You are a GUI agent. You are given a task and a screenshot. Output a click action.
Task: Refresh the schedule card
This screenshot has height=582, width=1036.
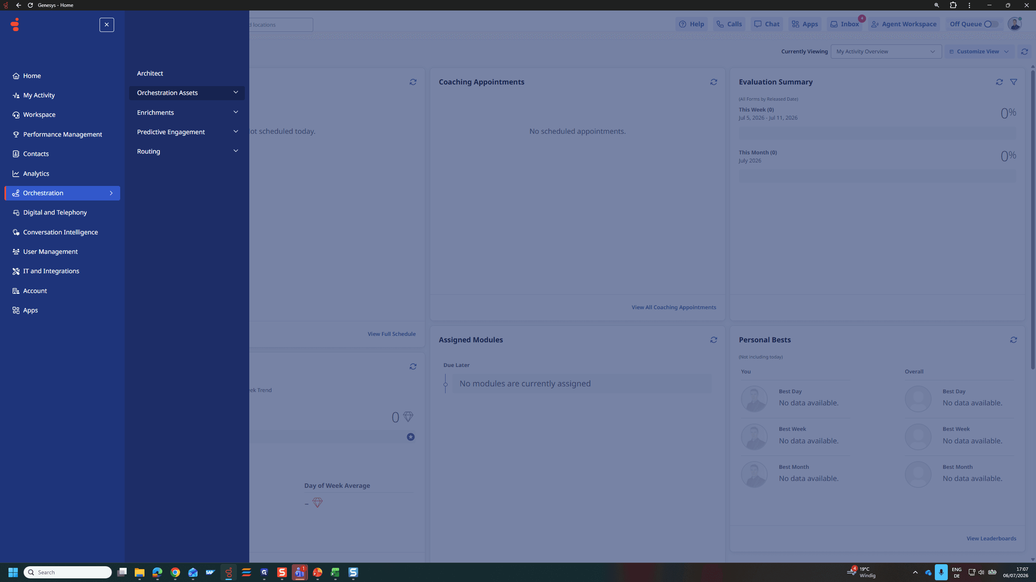coord(413,82)
